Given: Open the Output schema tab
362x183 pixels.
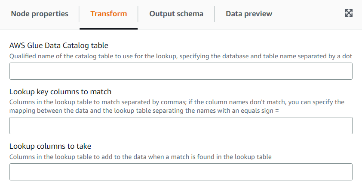Looking at the screenshot, I should tap(176, 14).
